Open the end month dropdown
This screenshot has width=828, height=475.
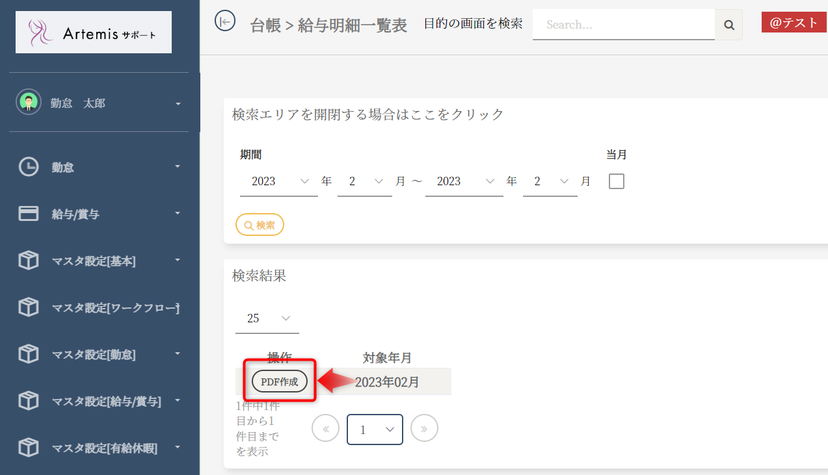pyautogui.click(x=550, y=182)
